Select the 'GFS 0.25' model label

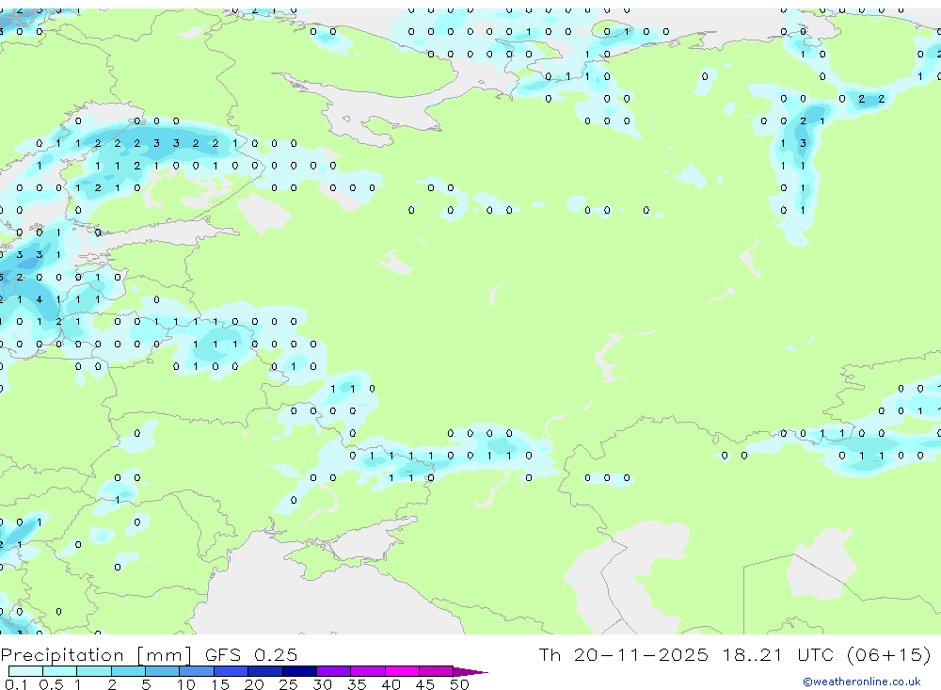(251, 654)
